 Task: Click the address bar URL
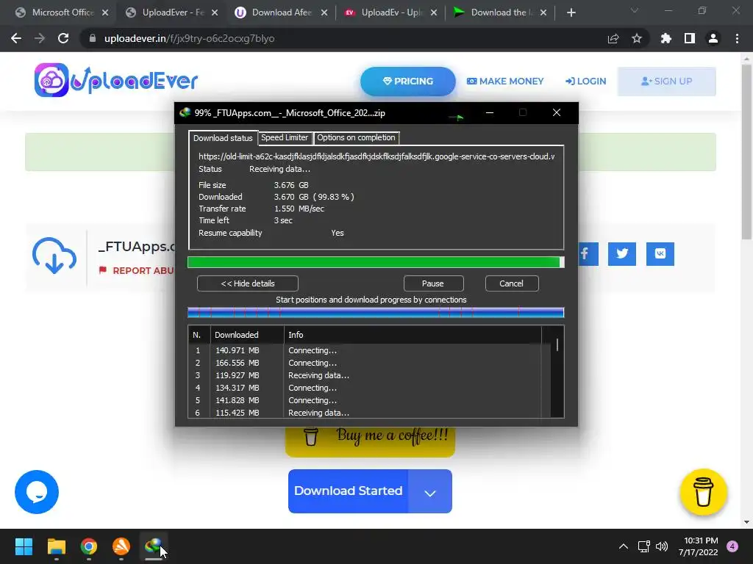(189, 38)
